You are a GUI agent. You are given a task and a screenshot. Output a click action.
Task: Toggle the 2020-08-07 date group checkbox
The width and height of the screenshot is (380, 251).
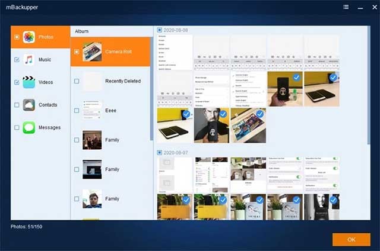point(160,152)
